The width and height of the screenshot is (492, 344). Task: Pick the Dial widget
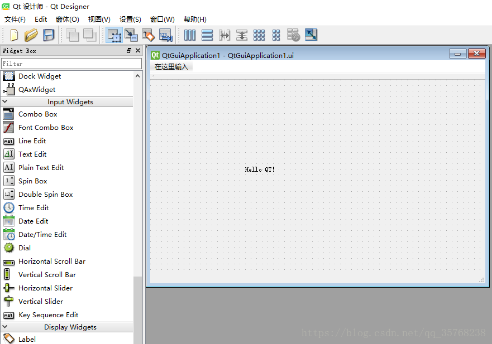pos(68,248)
